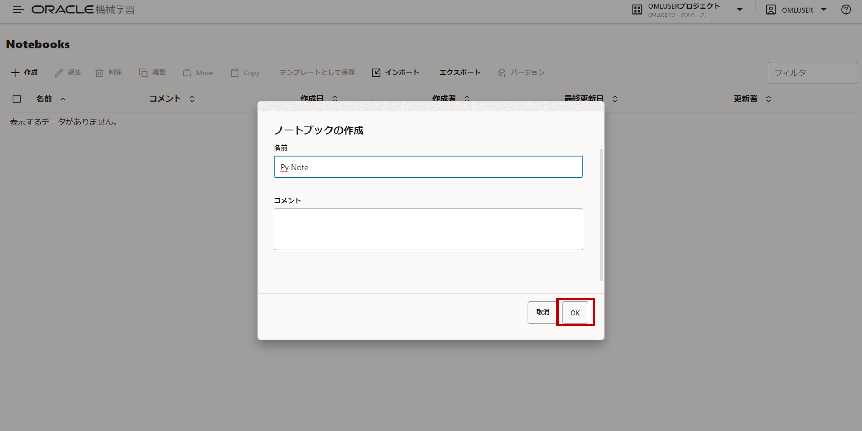Open the hamburger navigation menu
The height and width of the screenshot is (431, 862).
coord(18,10)
